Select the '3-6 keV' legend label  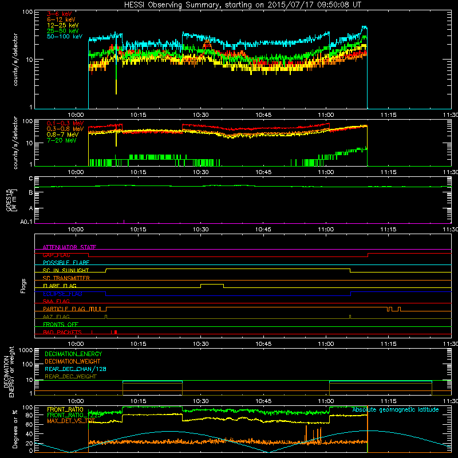60,14
